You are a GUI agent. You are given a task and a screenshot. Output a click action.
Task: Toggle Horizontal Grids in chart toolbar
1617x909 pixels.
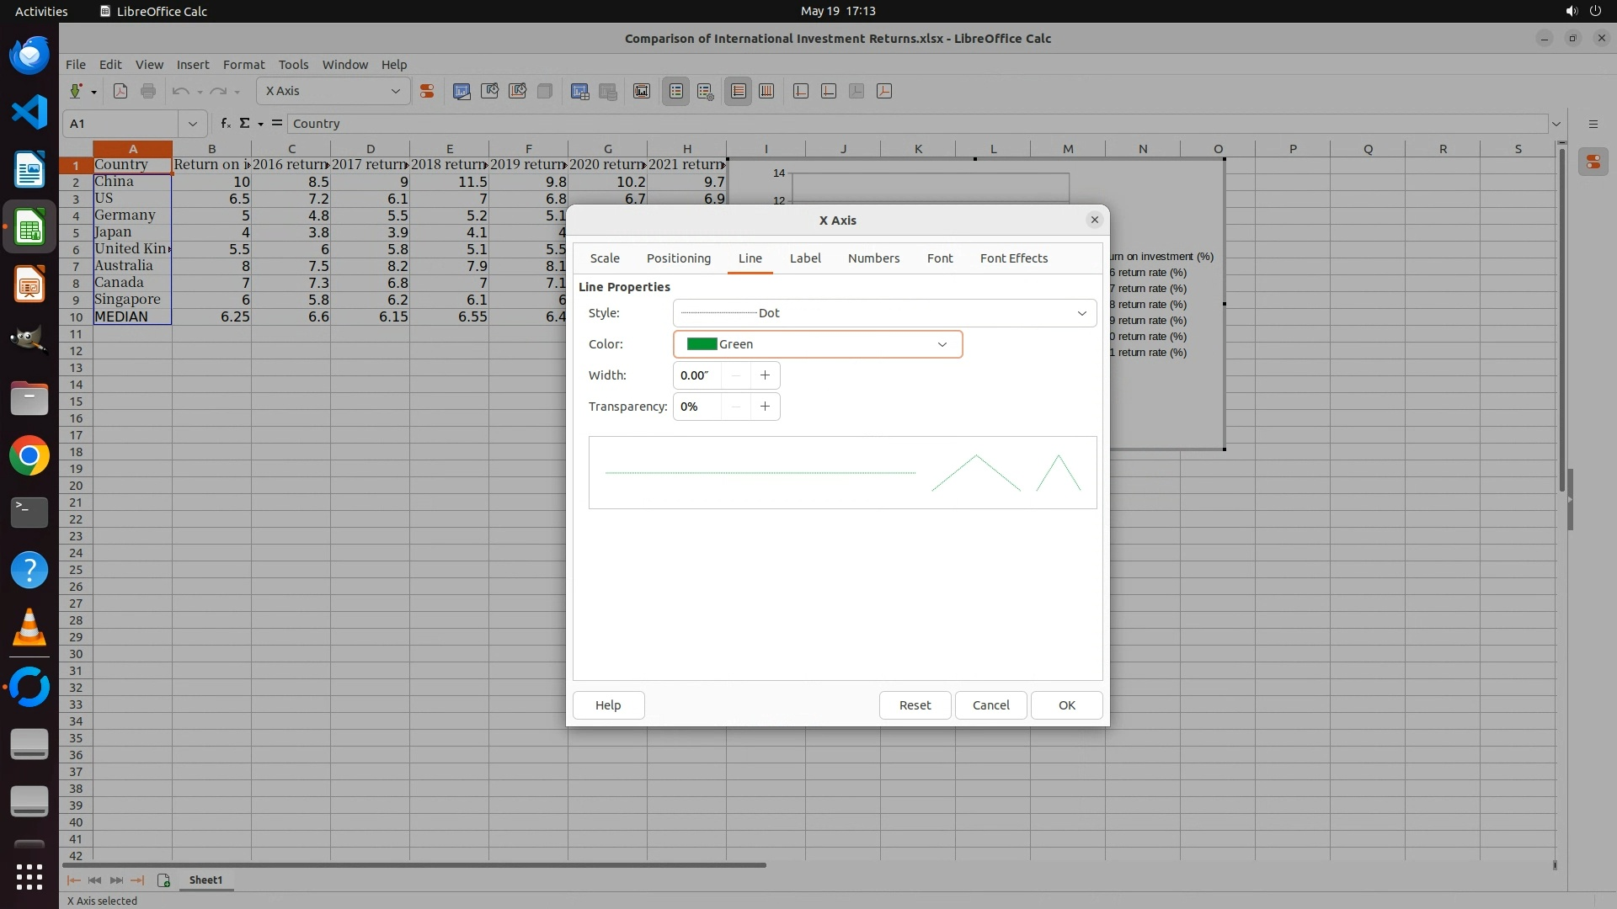pos(739,91)
